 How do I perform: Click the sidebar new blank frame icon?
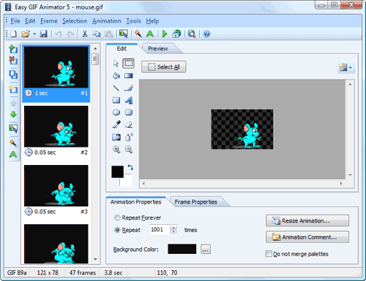pyautogui.click(x=13, y=89)
